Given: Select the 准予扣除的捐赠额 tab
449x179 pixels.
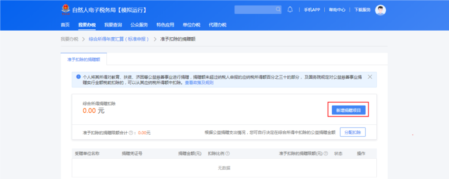Looking at the screenshot, I should coord(84,60).
